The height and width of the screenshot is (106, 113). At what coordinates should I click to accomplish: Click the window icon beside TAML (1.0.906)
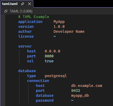[6, 11]
